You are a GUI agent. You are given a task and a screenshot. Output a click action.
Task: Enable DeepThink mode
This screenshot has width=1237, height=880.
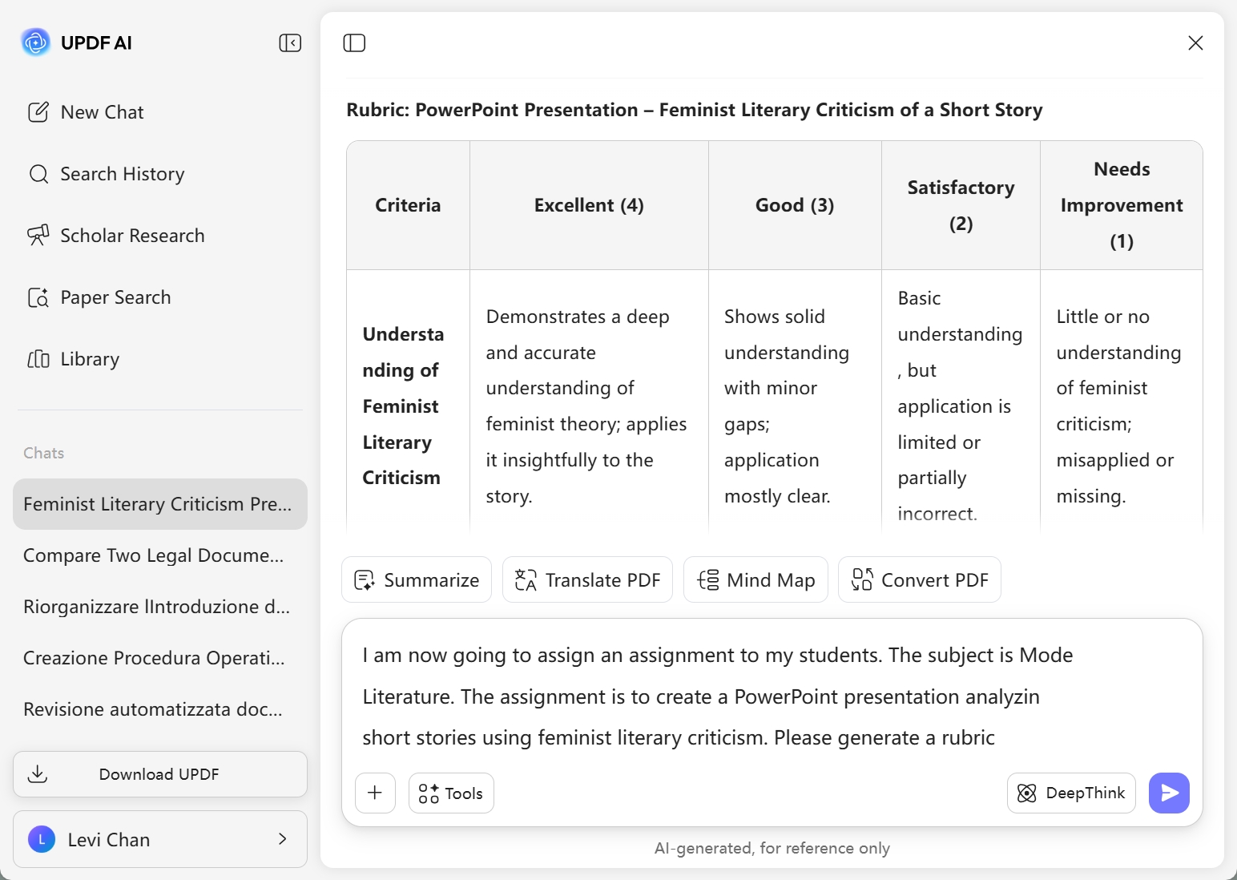point(1071,793)
